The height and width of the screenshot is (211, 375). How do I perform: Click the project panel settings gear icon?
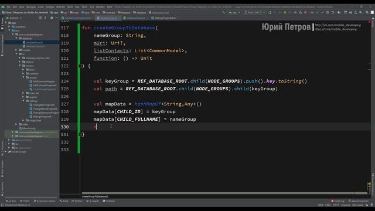click(52, 18)
